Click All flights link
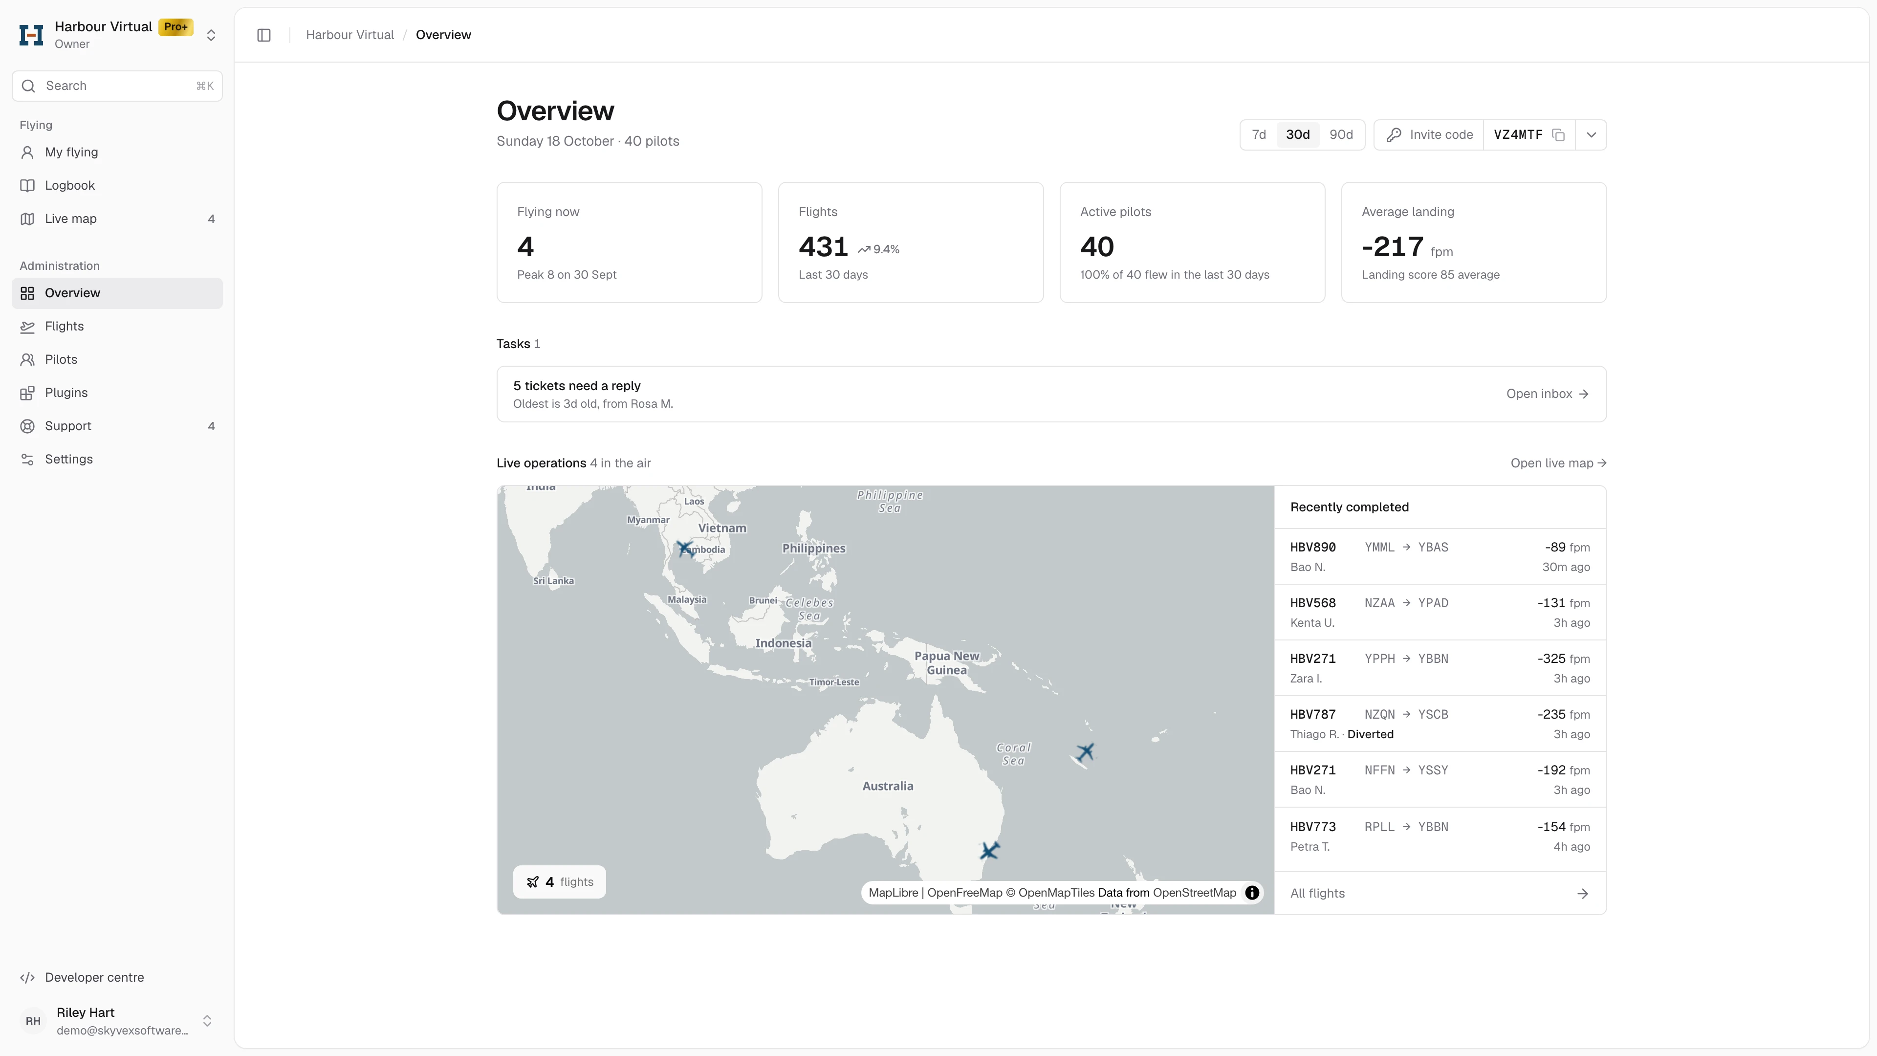Screen dimensions: 1877x1056 click(1440, 894)
